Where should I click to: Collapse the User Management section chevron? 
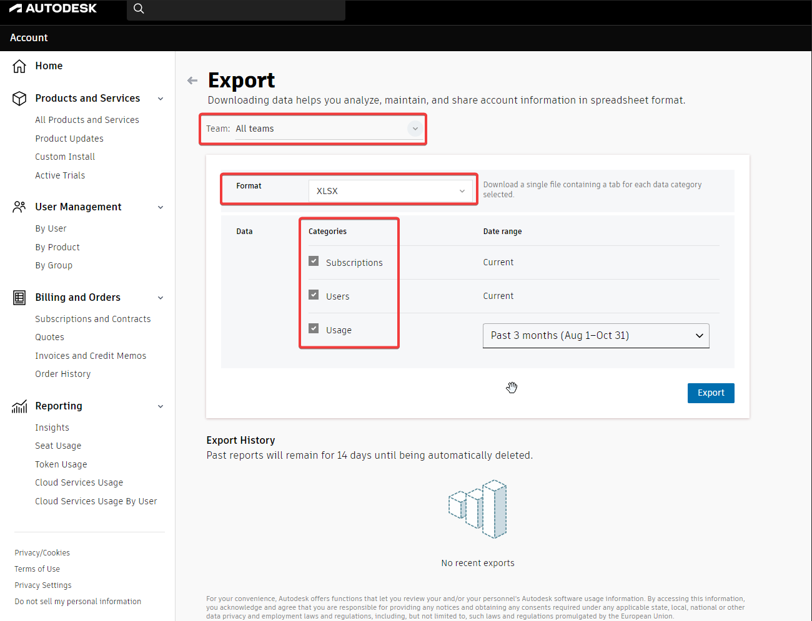(161, 207)
